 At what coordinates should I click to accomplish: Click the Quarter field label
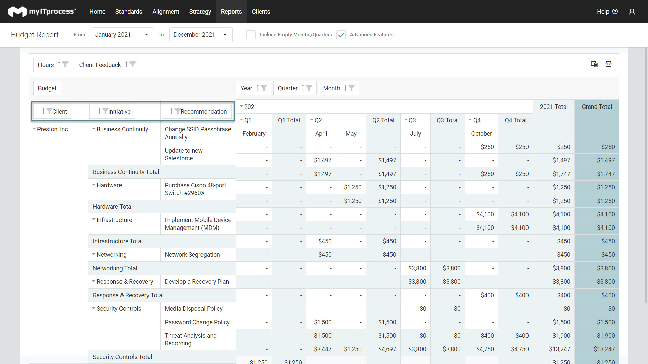point(288,88)
